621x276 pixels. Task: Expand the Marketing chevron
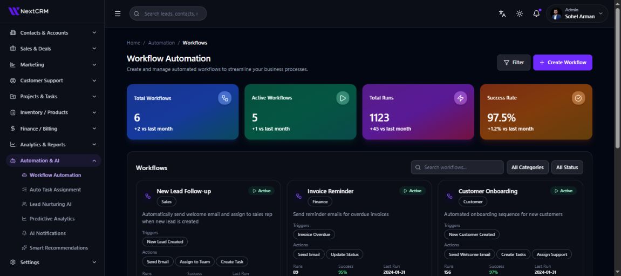(94, 65)
